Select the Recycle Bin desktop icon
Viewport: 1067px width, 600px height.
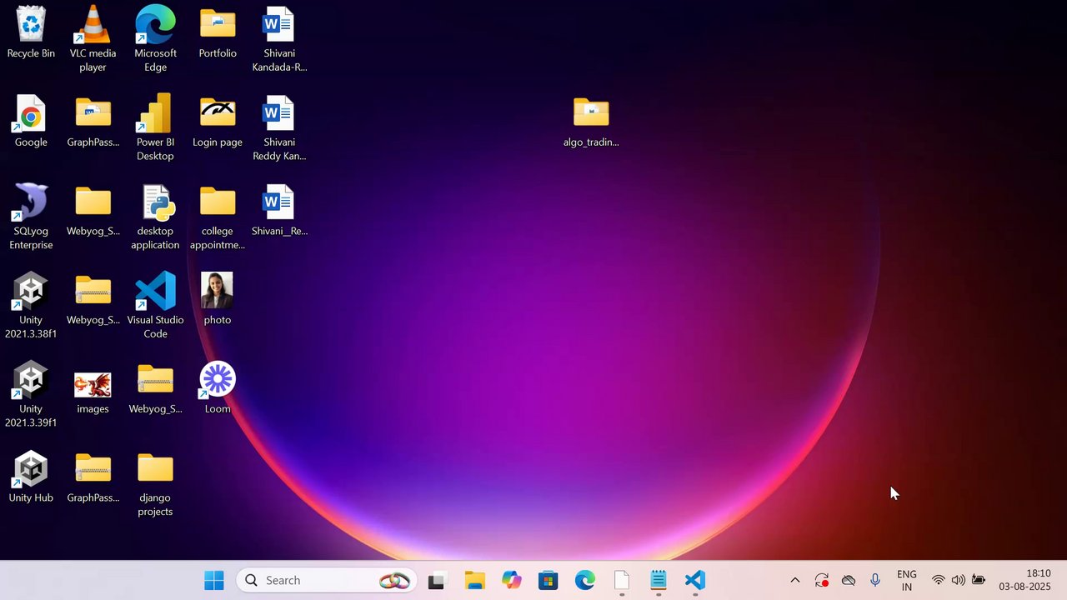[31, 33]
